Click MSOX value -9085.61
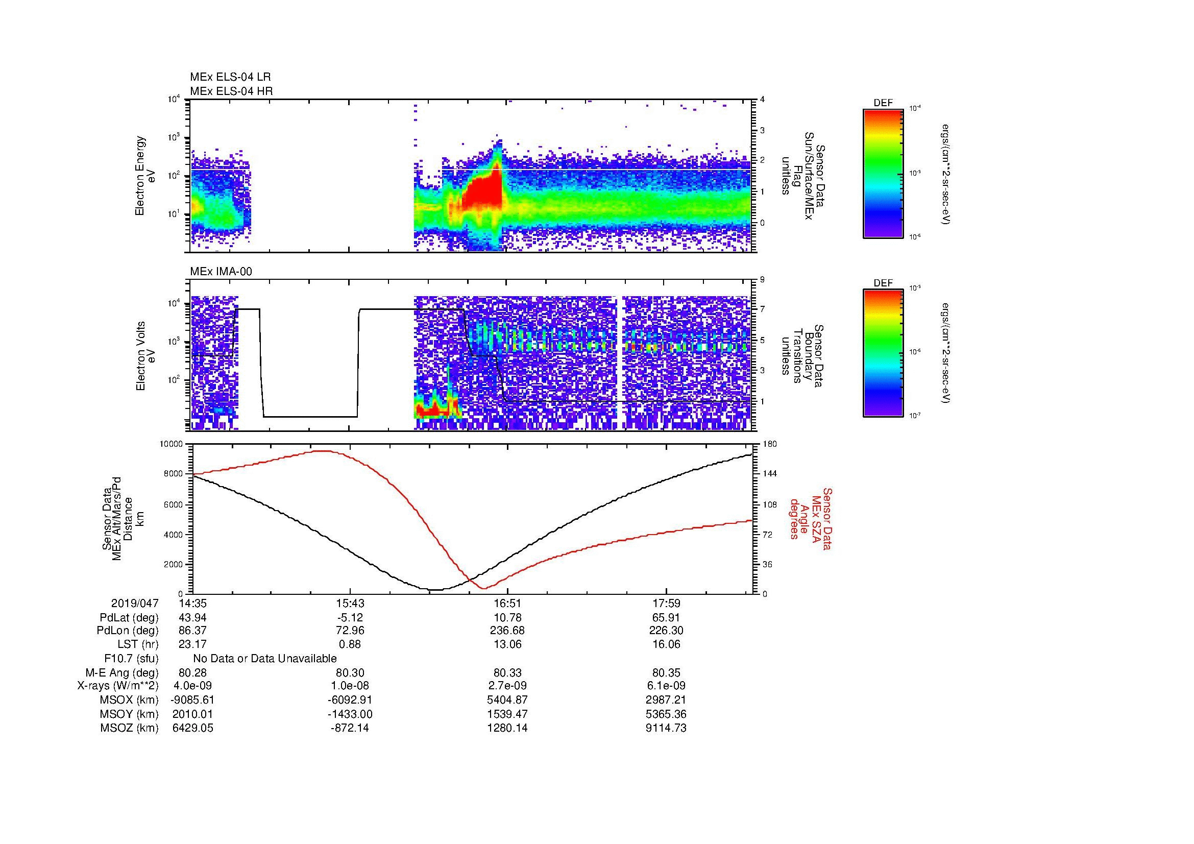This screenshot has width=1194, height=844. 192,700
